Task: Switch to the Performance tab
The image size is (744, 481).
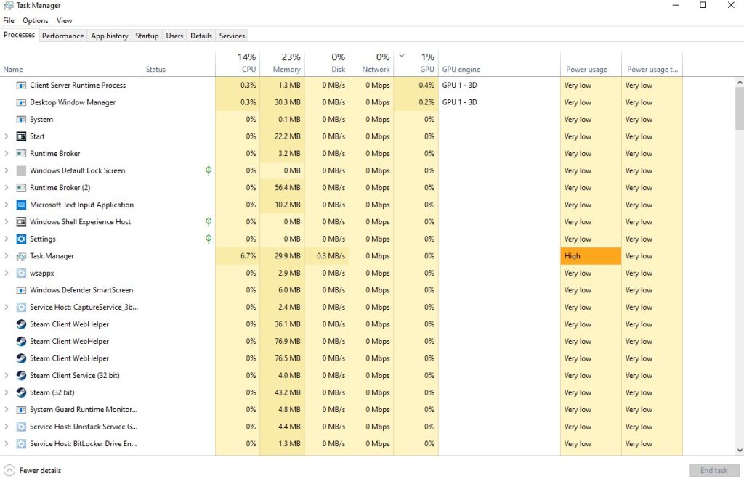Action: 62,36
